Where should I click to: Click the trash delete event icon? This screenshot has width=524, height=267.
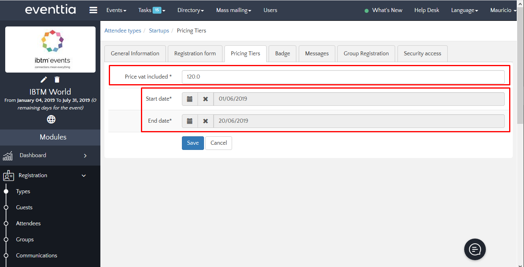coord(57,79)
